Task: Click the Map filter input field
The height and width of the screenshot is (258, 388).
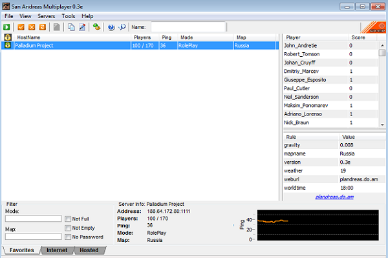Action: pos(33,237)
